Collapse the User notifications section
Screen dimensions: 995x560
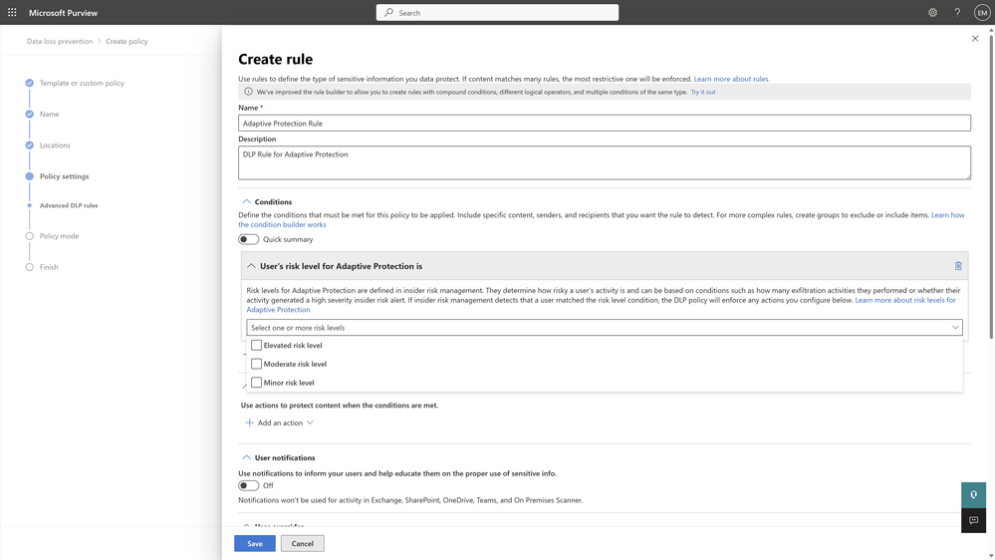click(246, 457)
